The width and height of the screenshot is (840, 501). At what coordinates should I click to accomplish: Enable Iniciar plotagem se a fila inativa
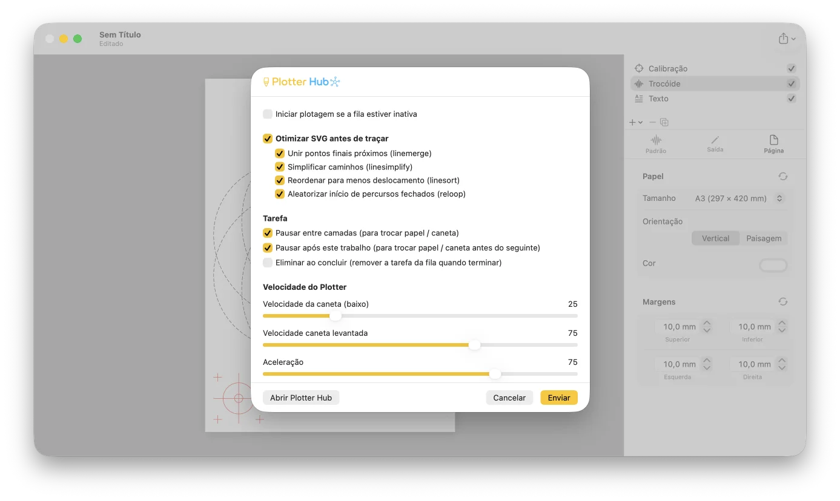268,114
